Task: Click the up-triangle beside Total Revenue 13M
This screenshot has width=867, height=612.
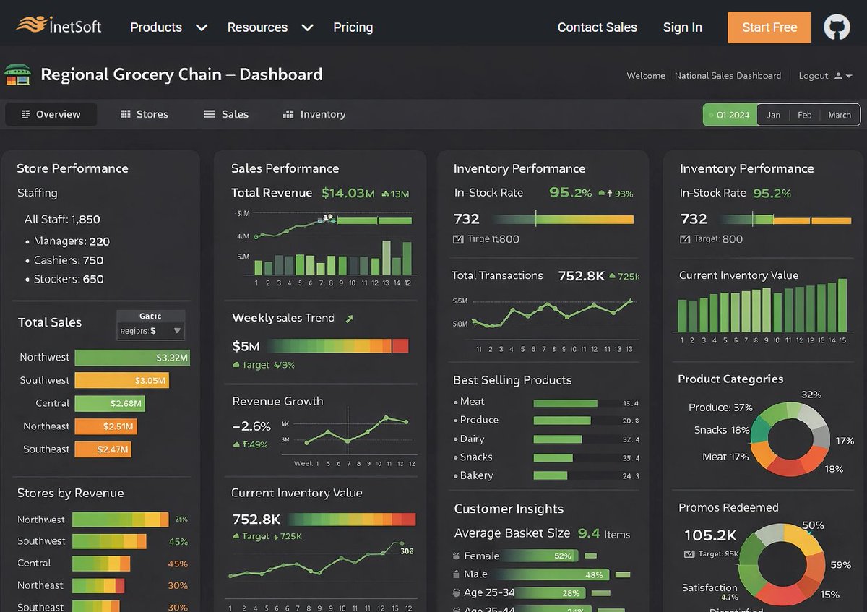Action: (385, 194)
